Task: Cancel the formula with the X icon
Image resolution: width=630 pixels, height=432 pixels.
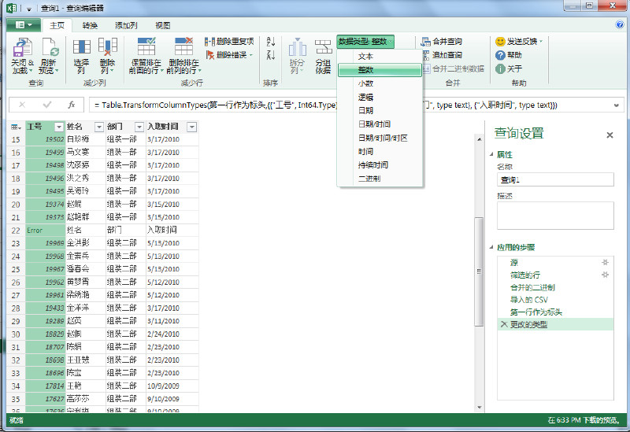Action: (22, 105)
